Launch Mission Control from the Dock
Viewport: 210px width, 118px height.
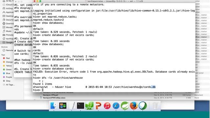(63, 106)
